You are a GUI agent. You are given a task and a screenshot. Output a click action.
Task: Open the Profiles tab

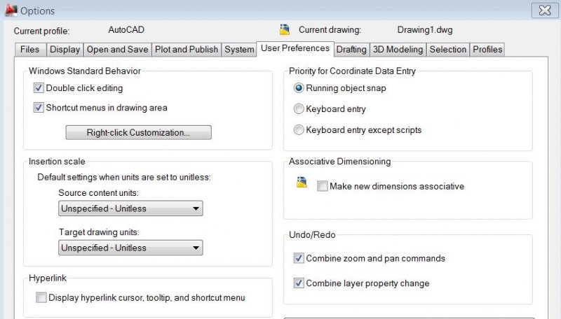(x=487, y=49)
